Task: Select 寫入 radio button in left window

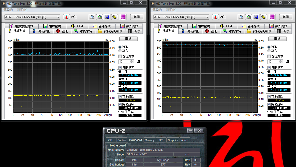Action: 120,51
